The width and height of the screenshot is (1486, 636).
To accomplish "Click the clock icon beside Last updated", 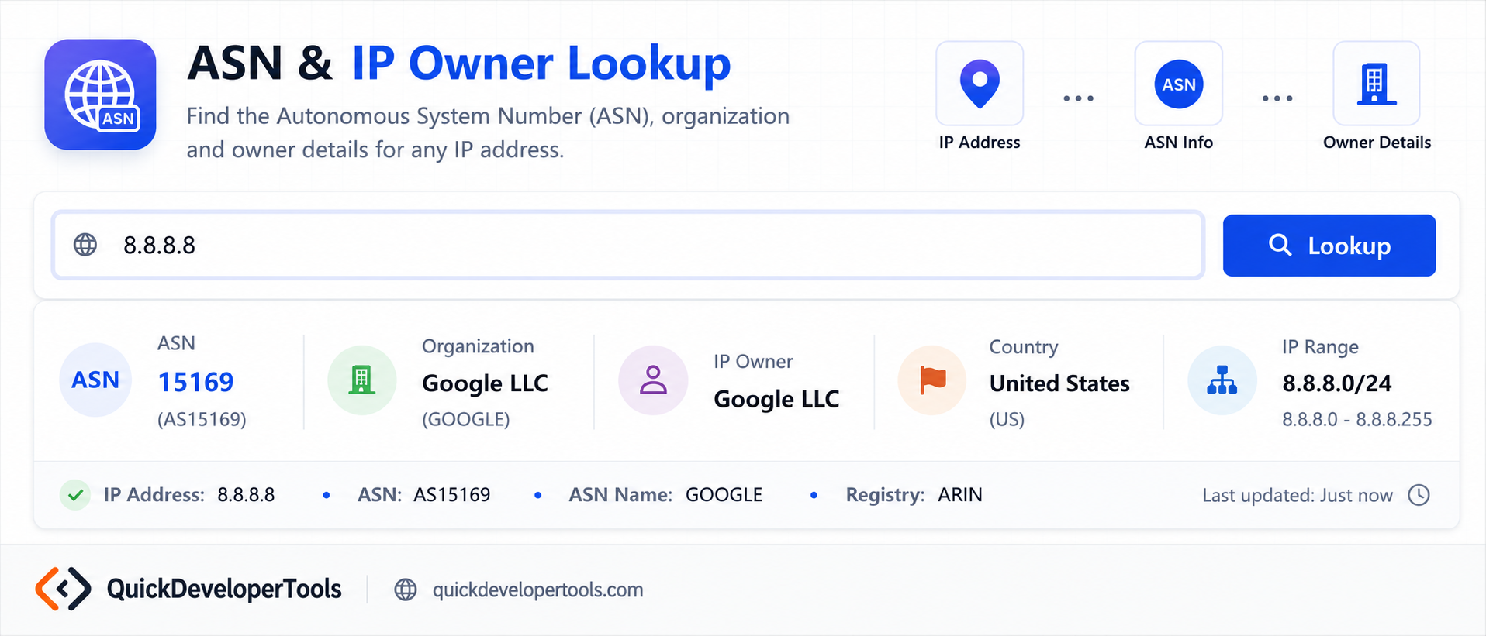I will [x=1419, y=495].
